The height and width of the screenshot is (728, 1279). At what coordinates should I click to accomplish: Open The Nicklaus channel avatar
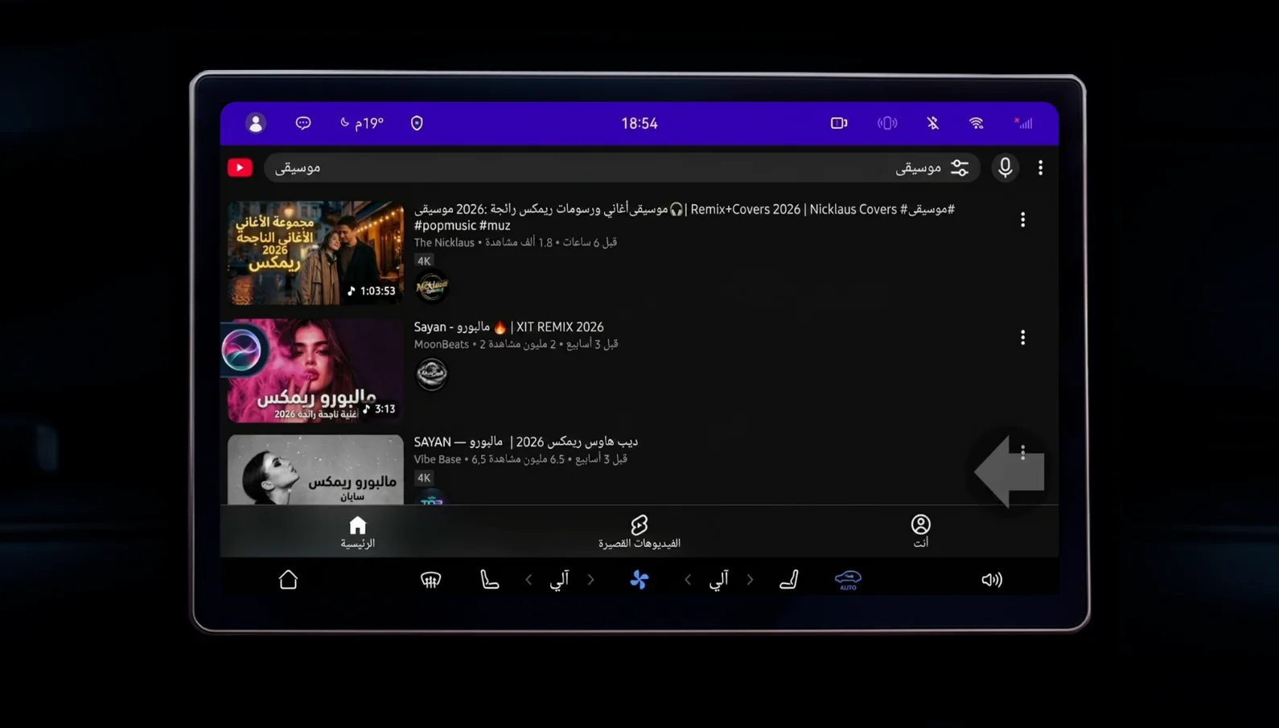tap(432, 286)
